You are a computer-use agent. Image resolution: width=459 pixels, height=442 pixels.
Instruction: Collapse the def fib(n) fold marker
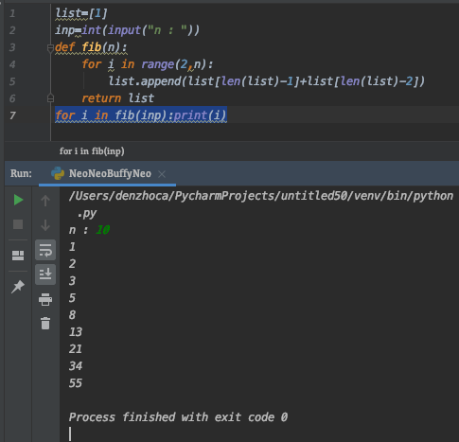50,48
